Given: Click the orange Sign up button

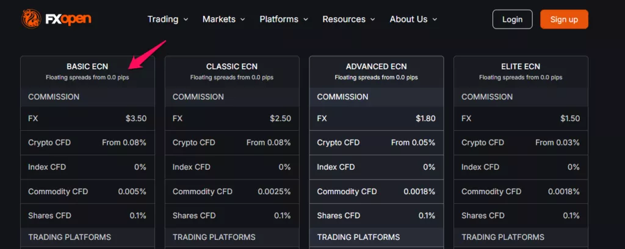Looking at the screenshot, I should coord(564,19).
